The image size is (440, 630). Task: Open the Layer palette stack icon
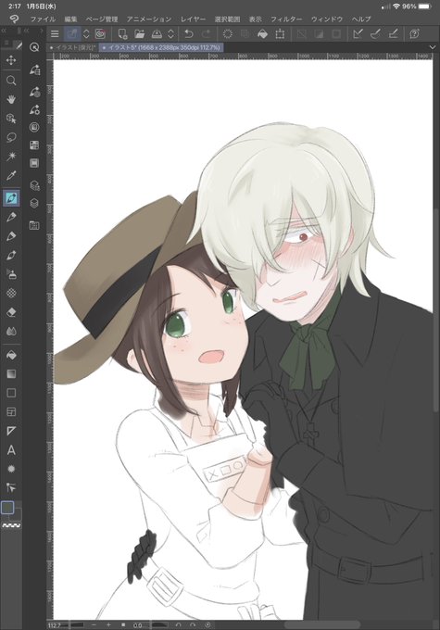coord(34,204)
